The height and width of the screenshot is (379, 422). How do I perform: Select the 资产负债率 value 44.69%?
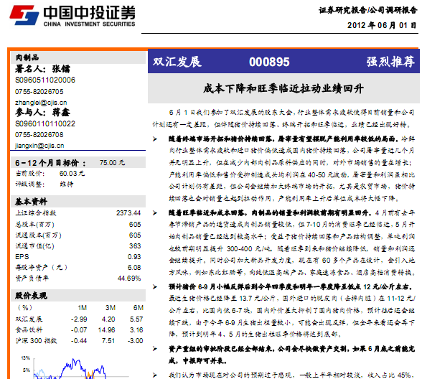[x=129, y=279]
